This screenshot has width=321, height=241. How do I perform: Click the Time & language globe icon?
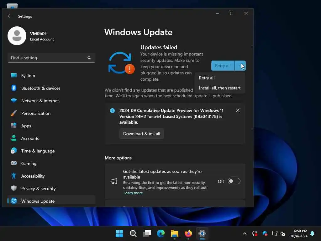pos(14,151)
